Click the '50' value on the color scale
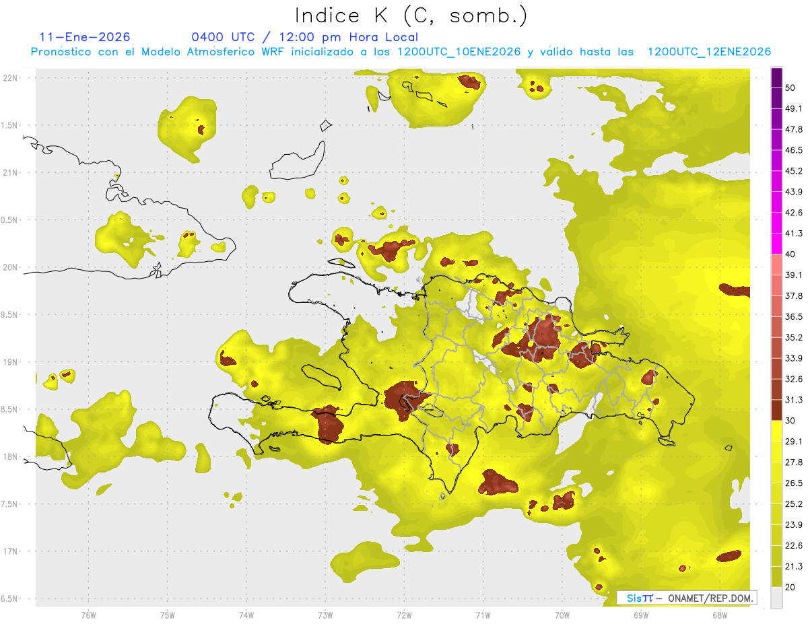This screenshot has width=808, height=624. click(x=790, y=88)
